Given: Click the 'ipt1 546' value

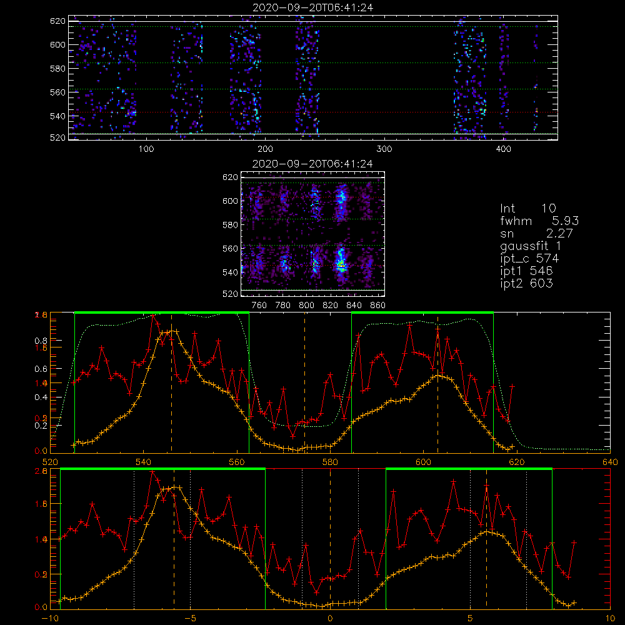Looking at the screenshot, I should 526,271.
